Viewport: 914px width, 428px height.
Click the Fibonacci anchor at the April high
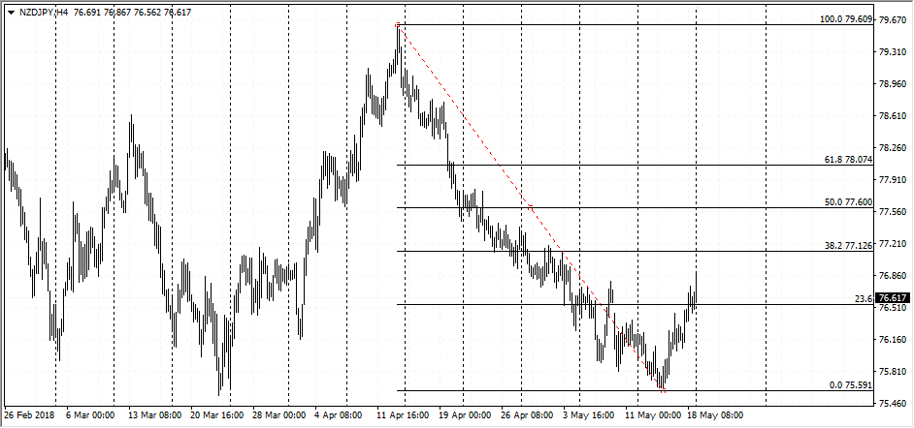click(399, 25)
